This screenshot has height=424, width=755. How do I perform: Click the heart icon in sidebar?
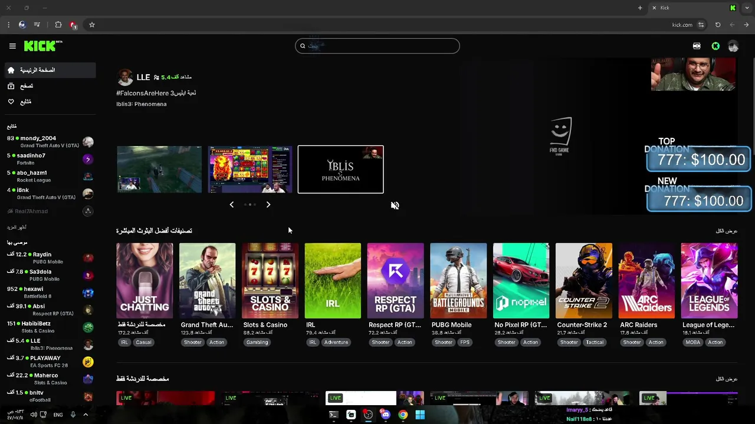11,102
